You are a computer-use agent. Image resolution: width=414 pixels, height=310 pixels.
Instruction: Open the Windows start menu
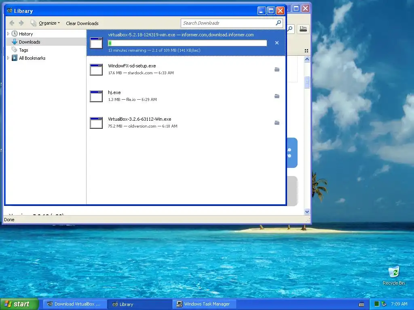point(19,304)
